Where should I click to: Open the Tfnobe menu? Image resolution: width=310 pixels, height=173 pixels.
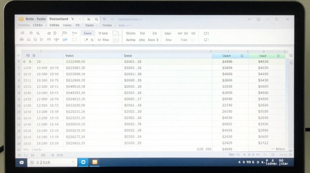[107, 25]
